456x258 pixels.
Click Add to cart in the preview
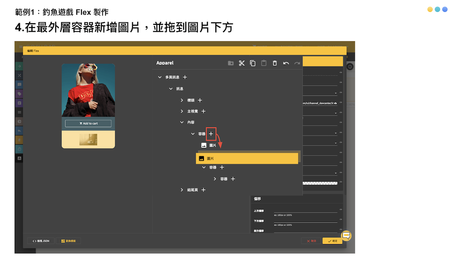pos(88,124)
